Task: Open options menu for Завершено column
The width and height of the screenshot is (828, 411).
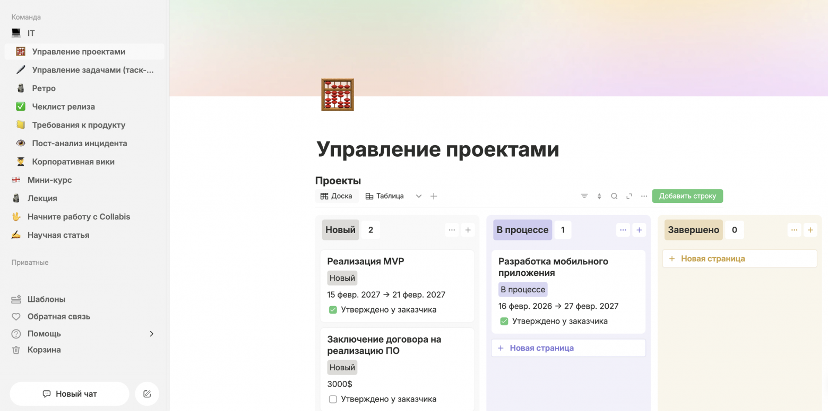Action: click(794, 230)
